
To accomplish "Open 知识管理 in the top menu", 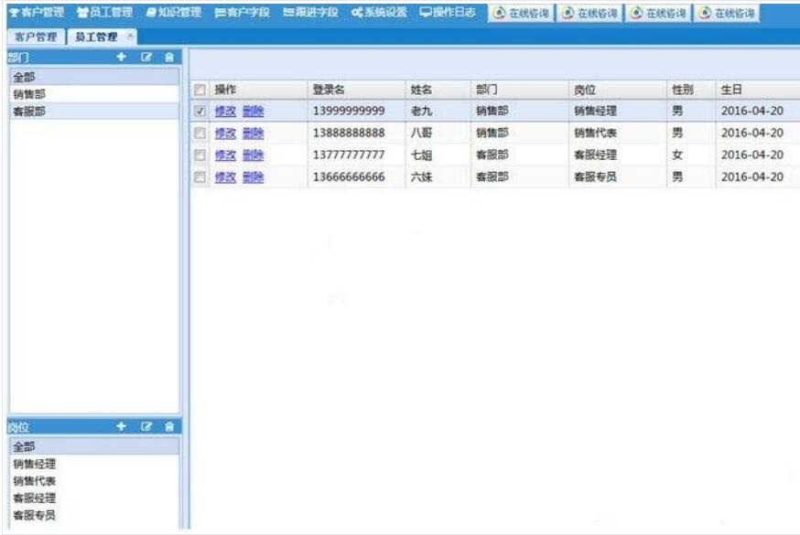I will [x=174, y=13].
